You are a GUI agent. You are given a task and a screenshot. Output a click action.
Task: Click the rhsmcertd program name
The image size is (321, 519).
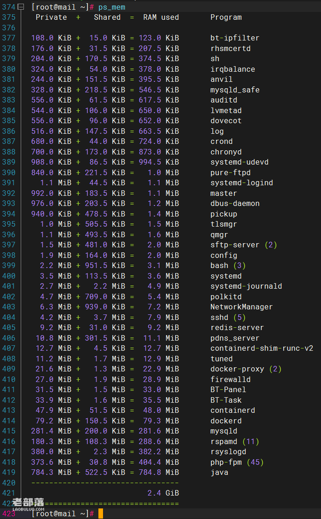pyautogui.click(x=230, y=48)
